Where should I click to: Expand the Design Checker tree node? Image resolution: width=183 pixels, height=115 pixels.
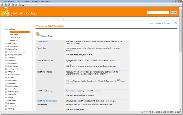point(6,66)
